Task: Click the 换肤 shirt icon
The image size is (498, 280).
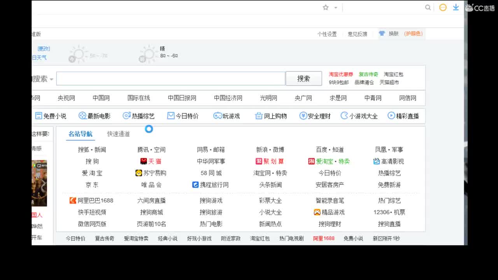Action: (382, 34)
